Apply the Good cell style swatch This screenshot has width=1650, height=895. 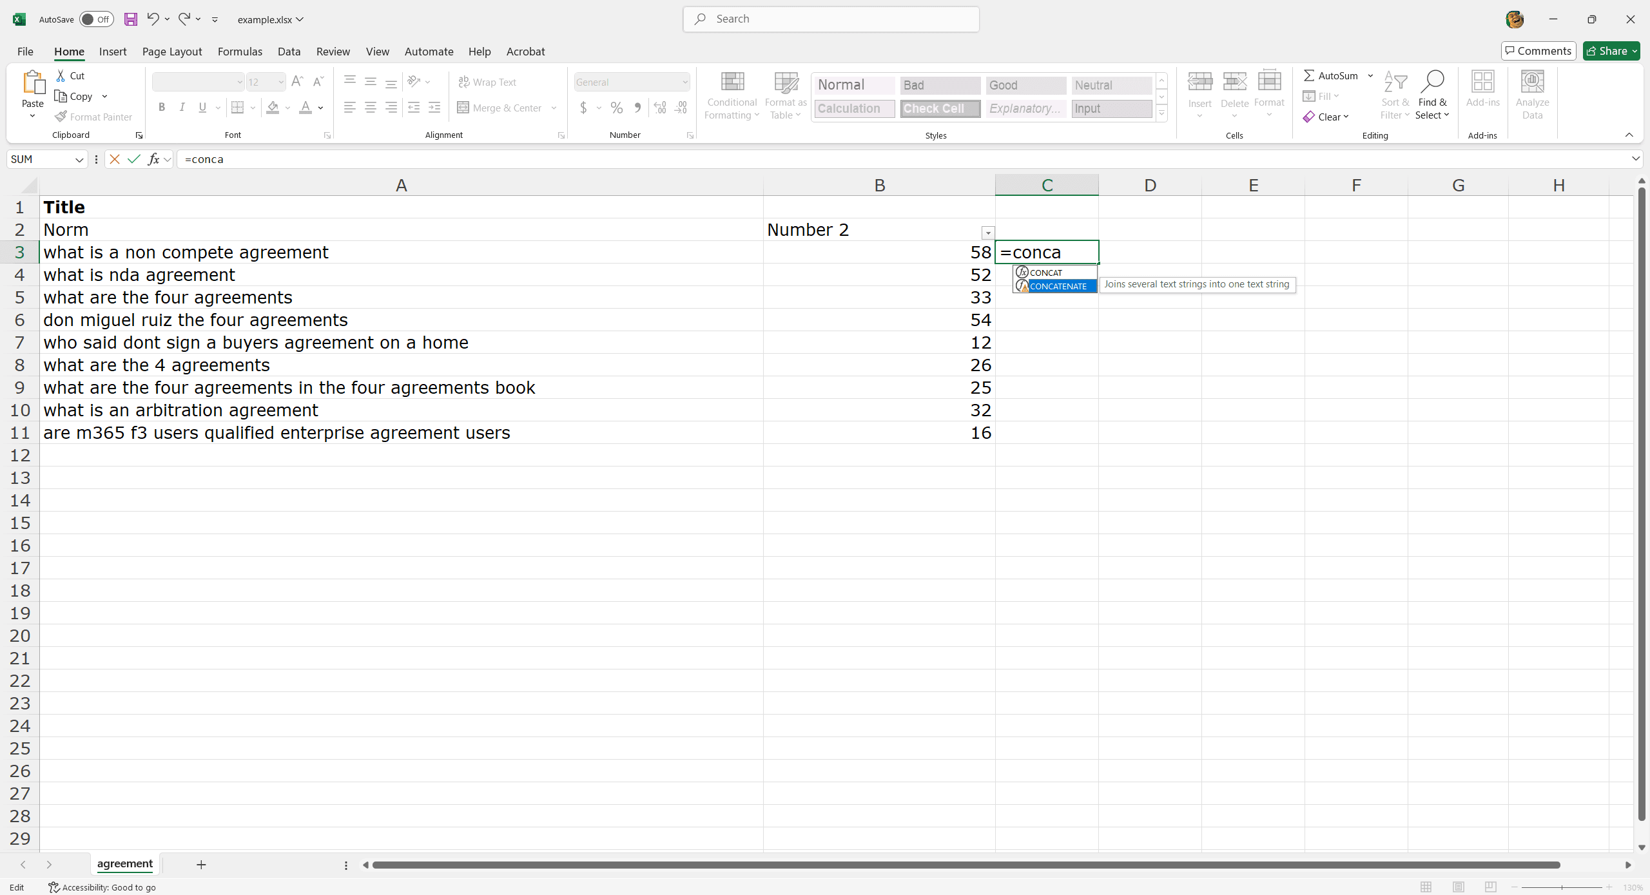click(x=1025, y=85)
